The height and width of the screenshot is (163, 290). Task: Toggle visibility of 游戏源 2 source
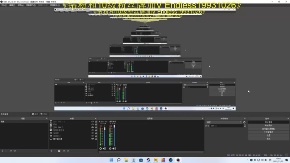point(92,136)
